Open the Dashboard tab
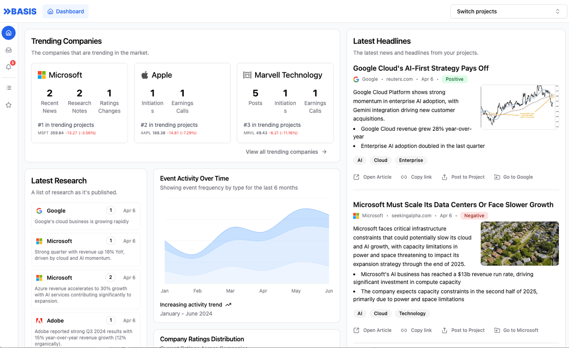The width and height of the screenshot is (569, 348). [65, 11]
